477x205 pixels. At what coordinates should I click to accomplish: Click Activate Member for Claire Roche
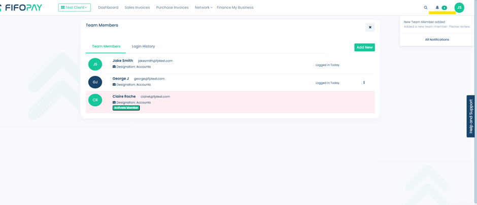tap(126, 108)
